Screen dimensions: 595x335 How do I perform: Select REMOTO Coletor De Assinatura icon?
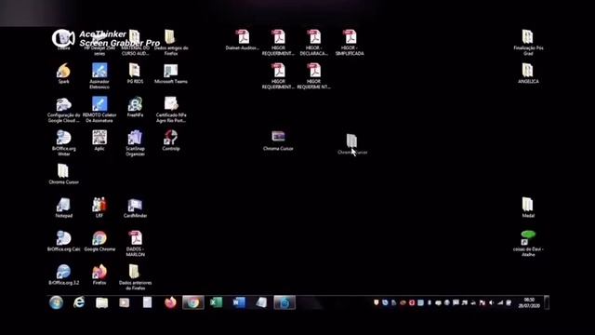point(99,110)
